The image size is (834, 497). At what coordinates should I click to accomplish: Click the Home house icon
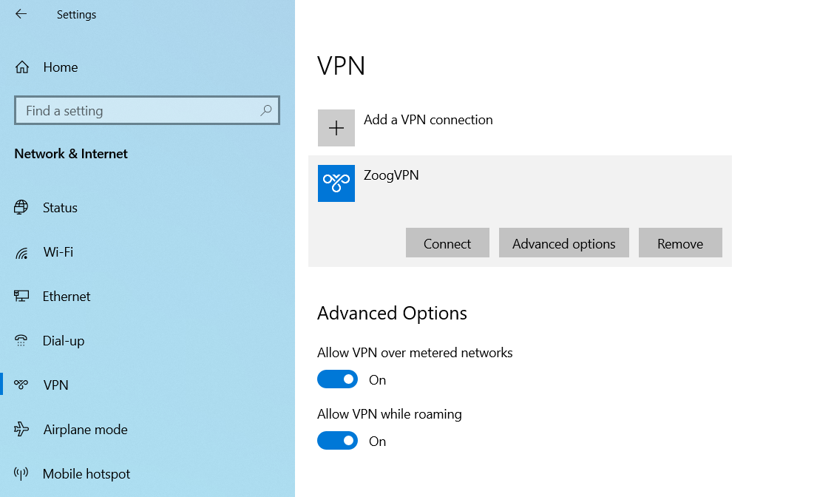point(23,67)
